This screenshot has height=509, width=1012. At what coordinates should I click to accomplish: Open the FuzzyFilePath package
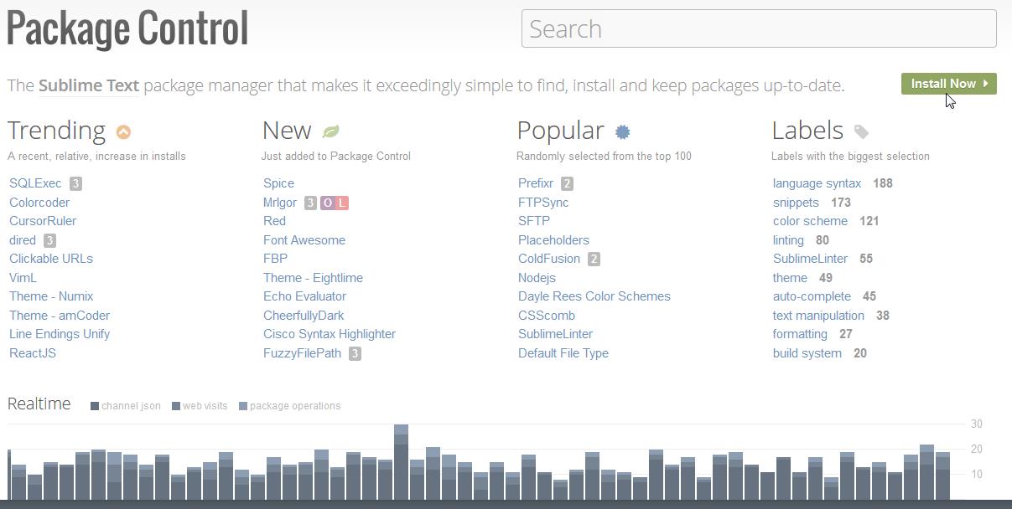click(x=302, y=353)
